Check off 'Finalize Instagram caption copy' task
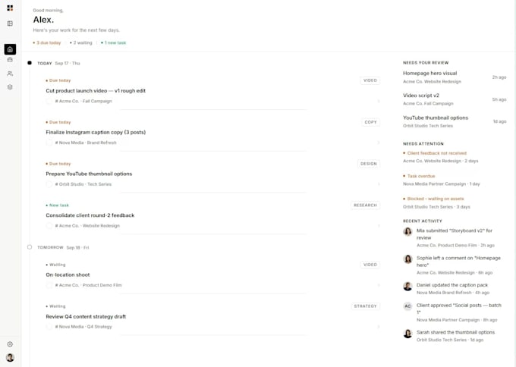This screenshot has height=367, width=516. click(49, 143)
